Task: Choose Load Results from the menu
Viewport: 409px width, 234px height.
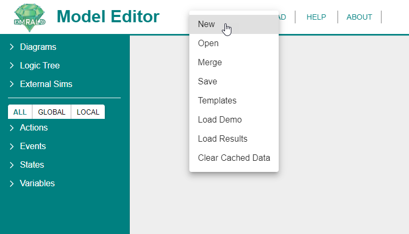Action: (x=234, y=138)
